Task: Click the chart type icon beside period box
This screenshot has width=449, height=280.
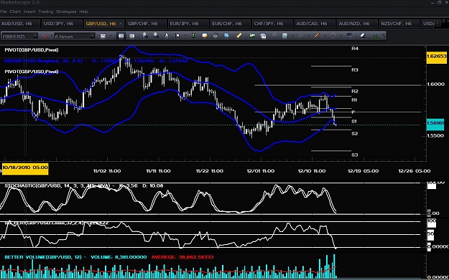Action: [103, 36]
